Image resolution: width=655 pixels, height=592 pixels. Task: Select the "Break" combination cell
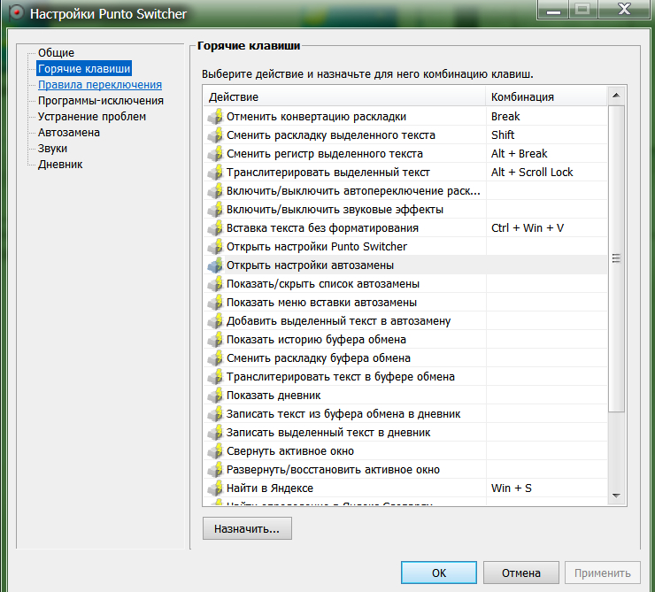tap(546, 117)
